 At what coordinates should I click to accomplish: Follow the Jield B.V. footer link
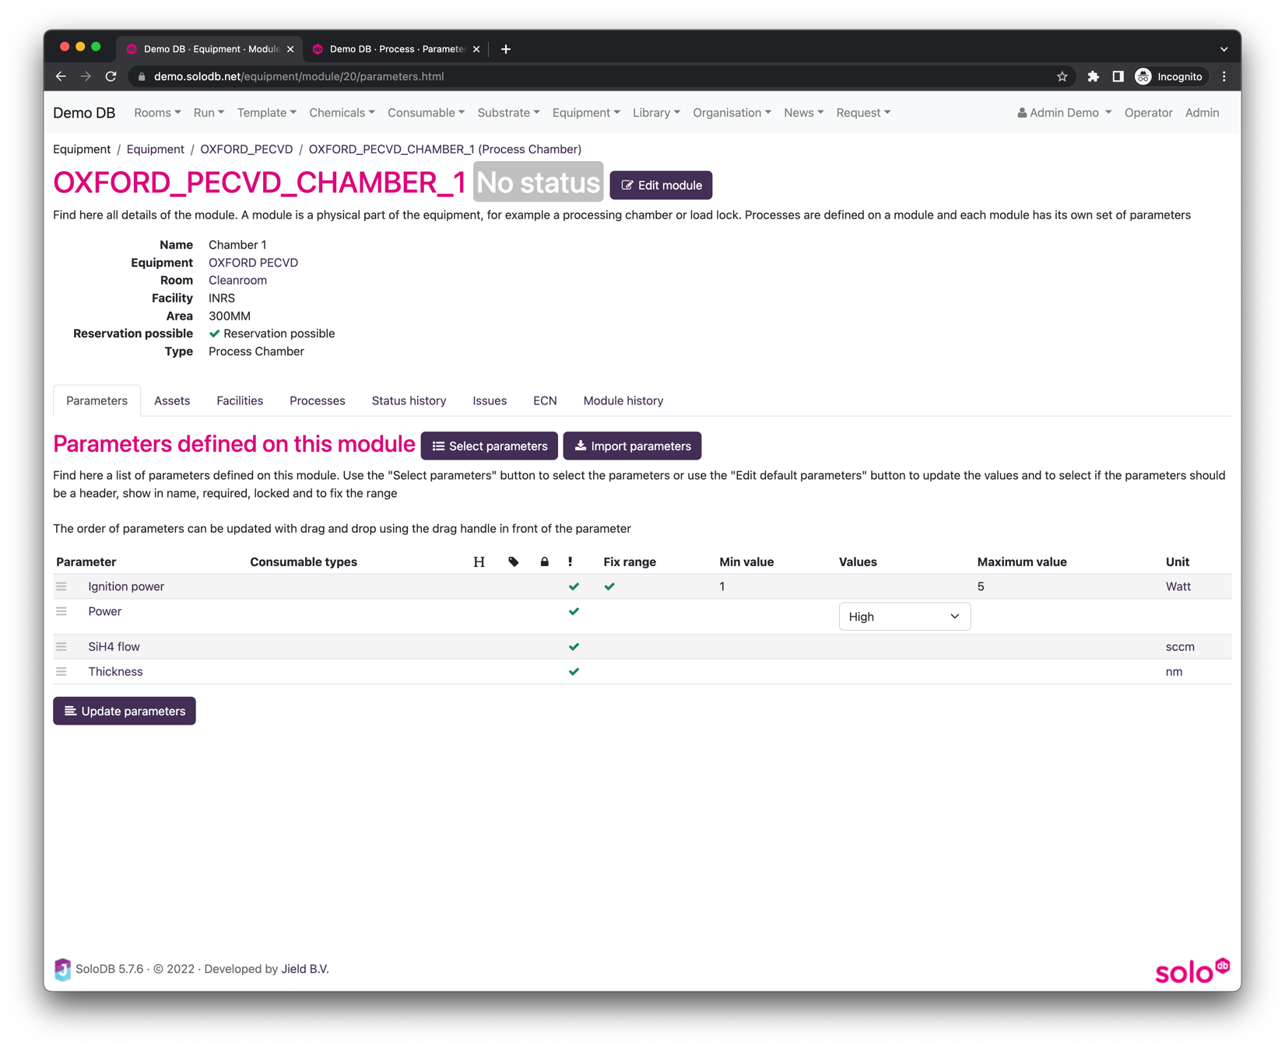(305, 969)
